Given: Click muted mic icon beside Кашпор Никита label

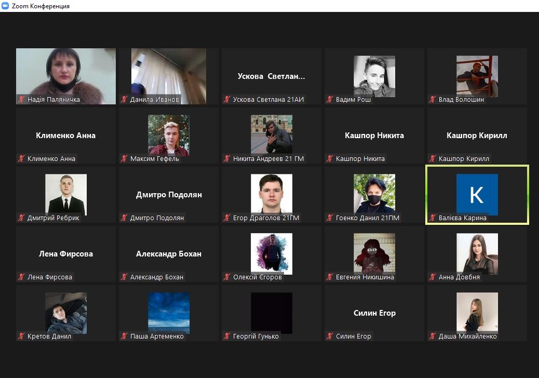Looking at the screenshot, I should click(330, 158).
